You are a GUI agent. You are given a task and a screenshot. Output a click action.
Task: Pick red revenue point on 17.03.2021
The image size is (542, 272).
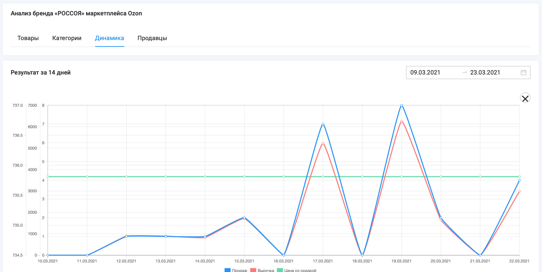323,143
